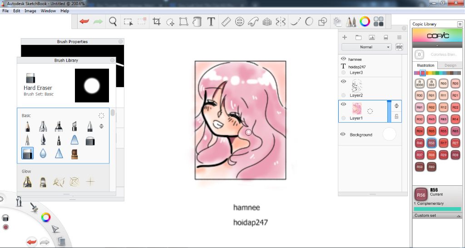
Task: Open the Color Wheel in the toolbar
Action: click(365, 21)
